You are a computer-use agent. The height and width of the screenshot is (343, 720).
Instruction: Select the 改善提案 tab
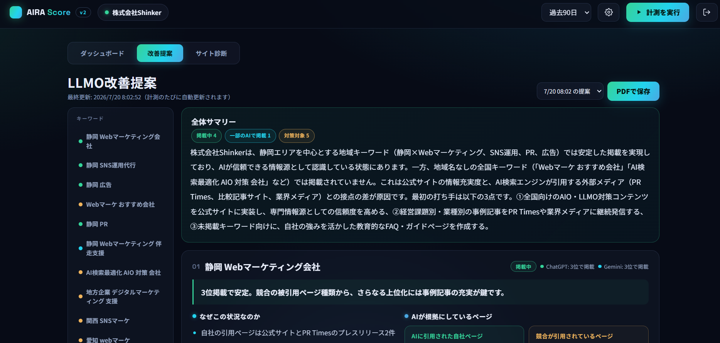(160, 53)
